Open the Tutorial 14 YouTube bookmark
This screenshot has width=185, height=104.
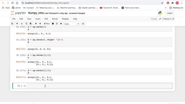(109, 8)
